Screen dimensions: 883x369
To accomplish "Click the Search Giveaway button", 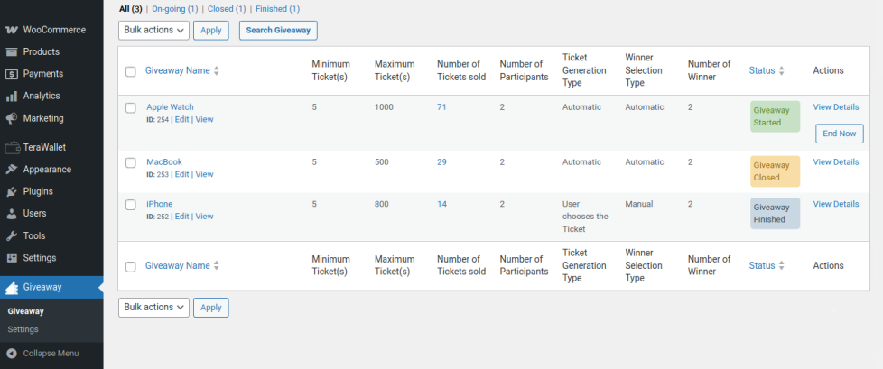I will (x=278, y=31).
